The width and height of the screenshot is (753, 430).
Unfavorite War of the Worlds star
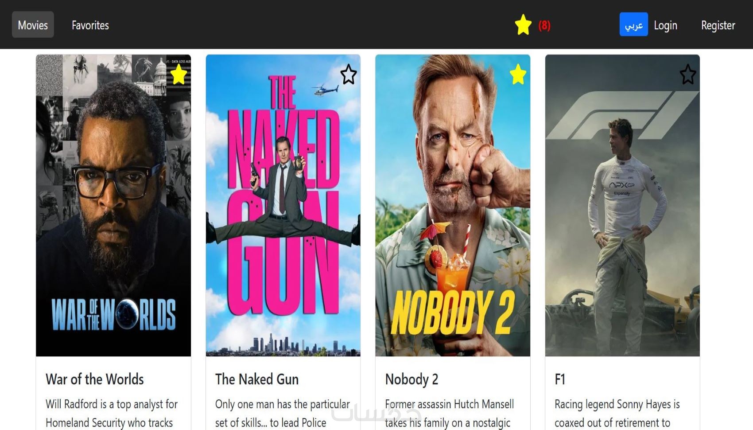[179, 74]
